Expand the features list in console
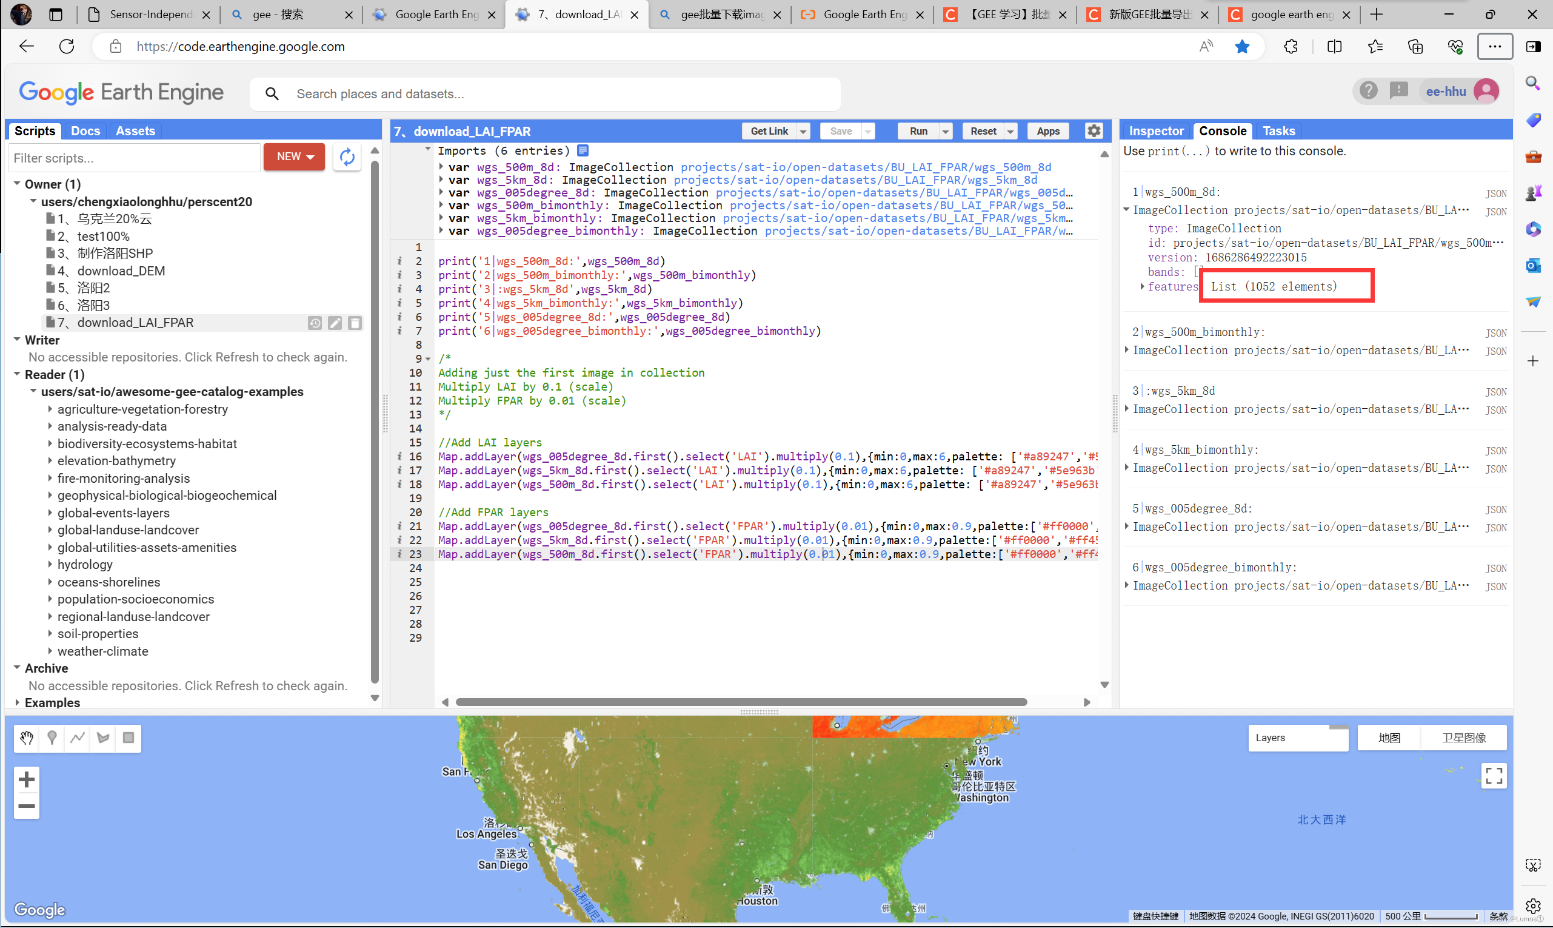Image resolution: width=1553 pixels, height=928 pixels. [1143, 286]
